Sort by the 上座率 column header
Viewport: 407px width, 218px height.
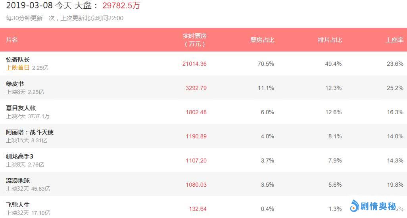(x=395, y=40)
